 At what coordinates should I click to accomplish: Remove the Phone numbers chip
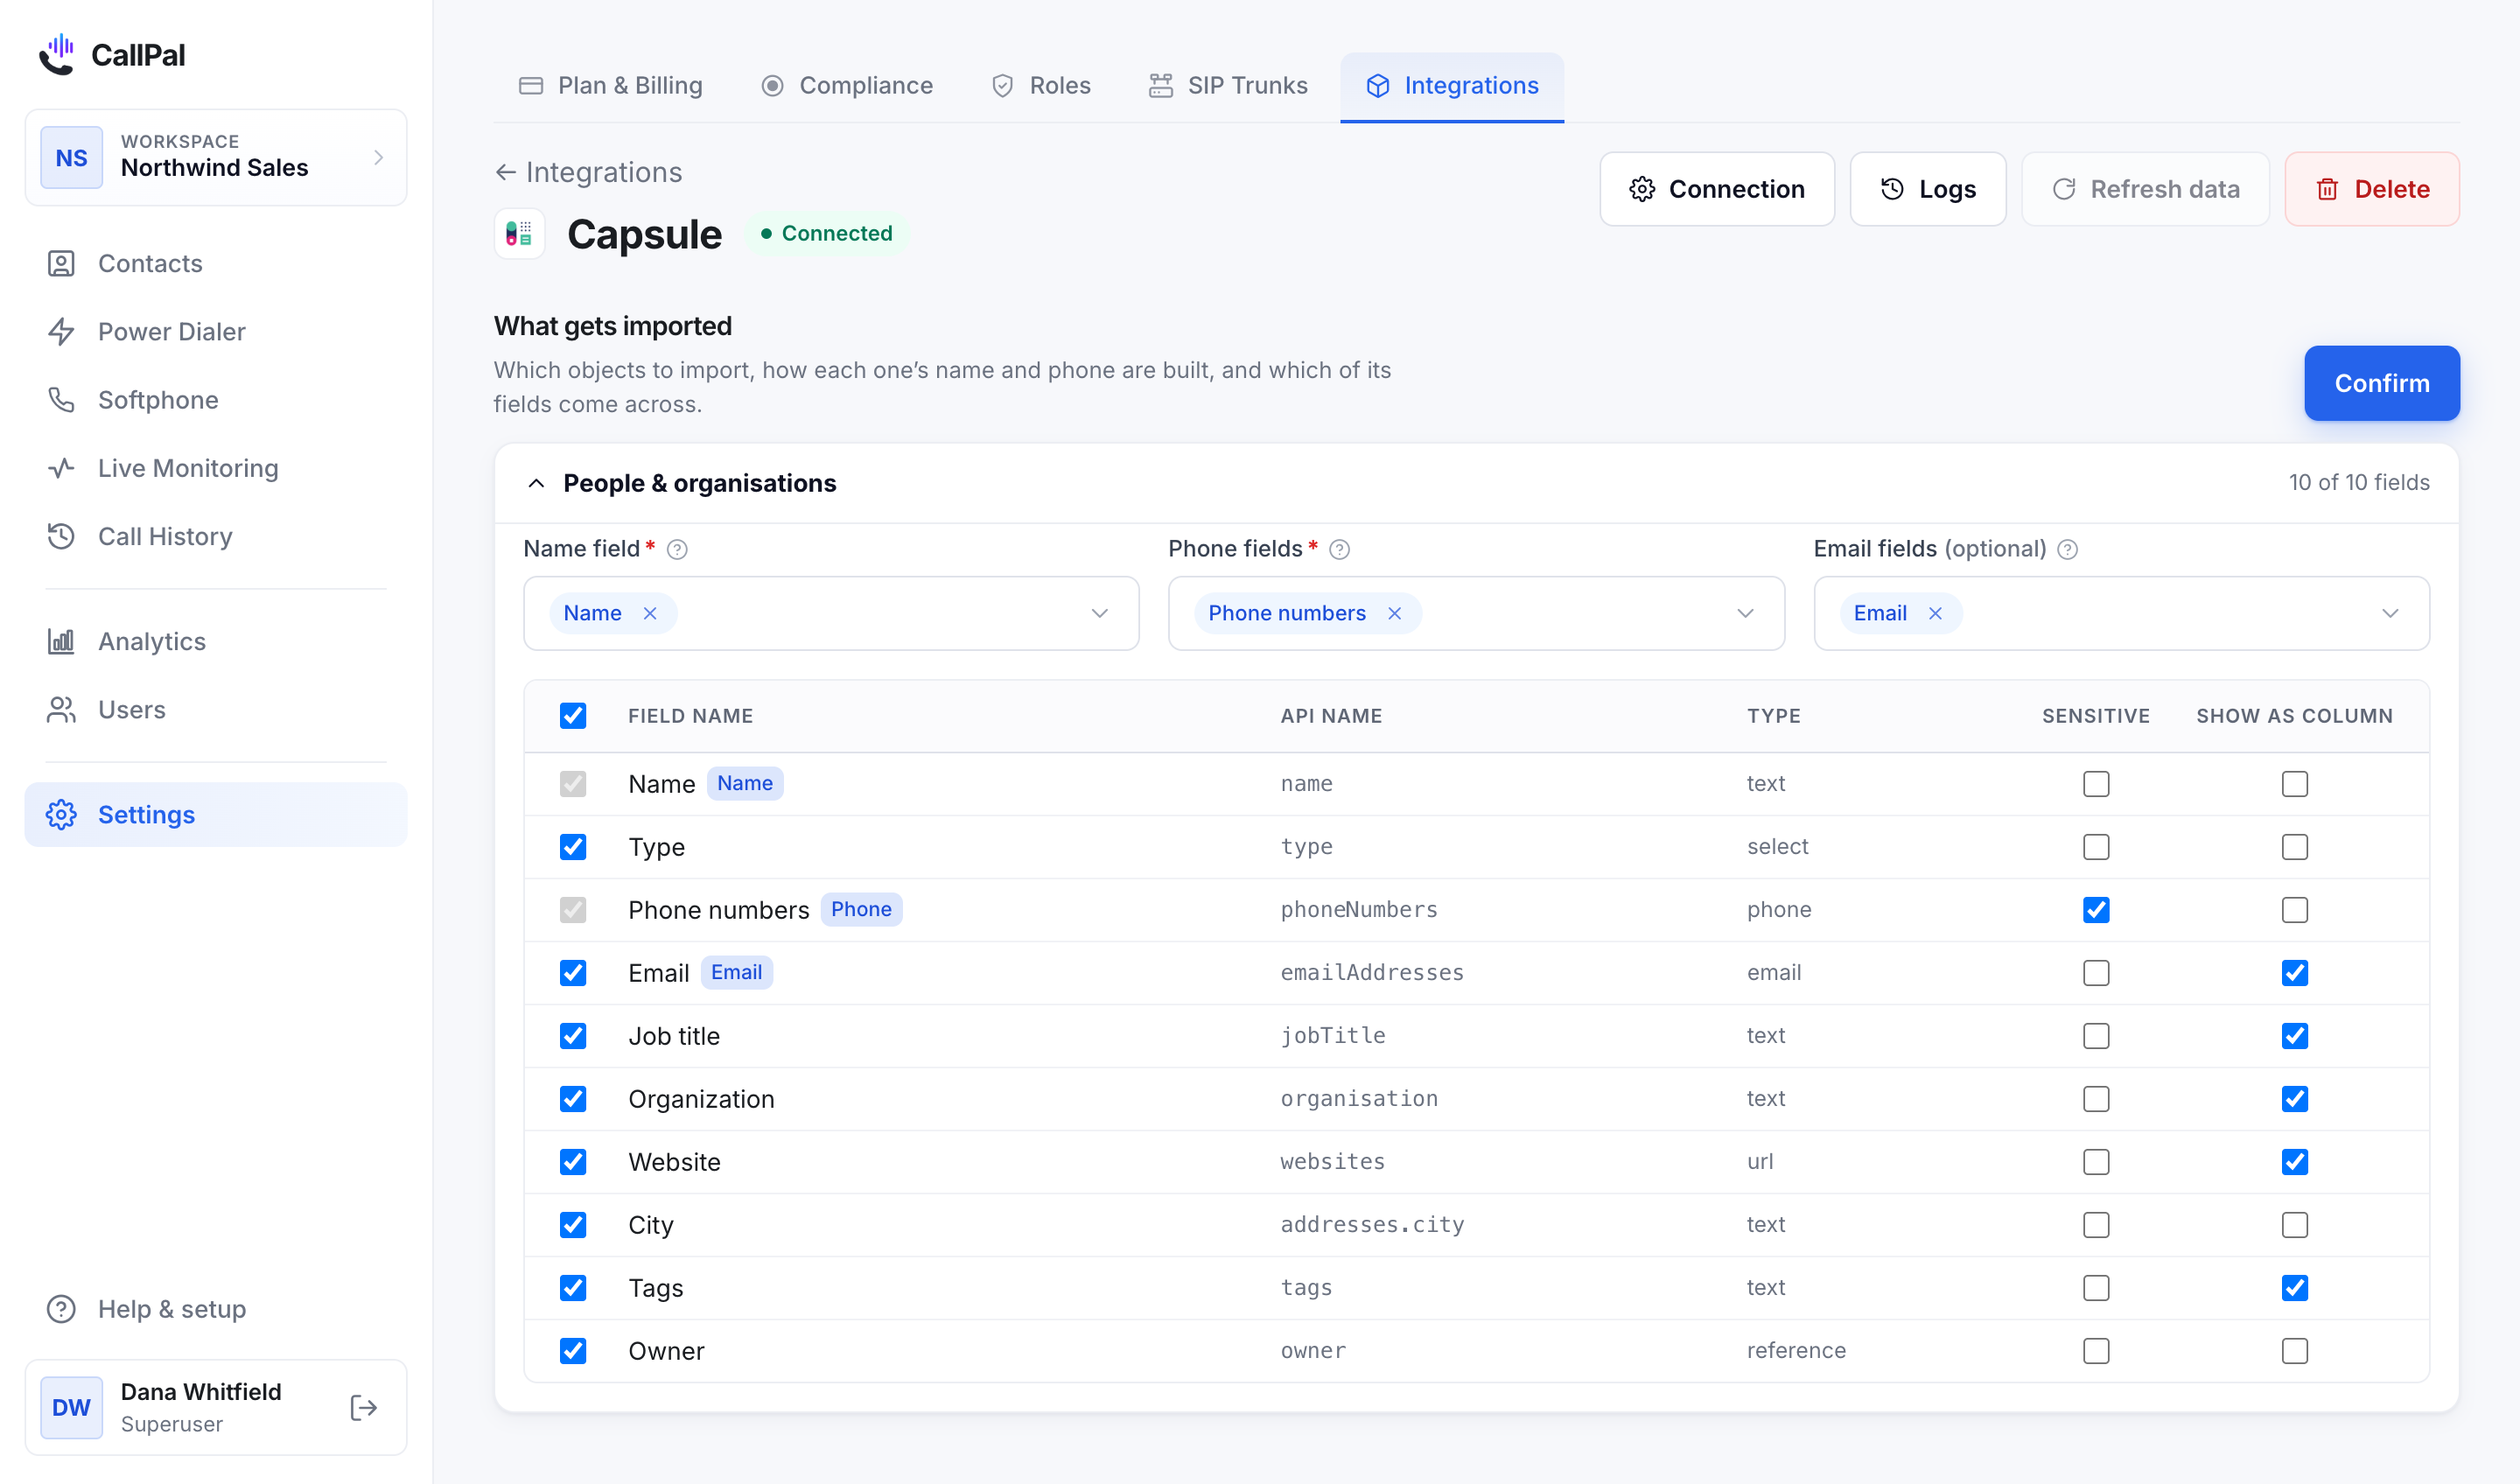(1395, 614)
